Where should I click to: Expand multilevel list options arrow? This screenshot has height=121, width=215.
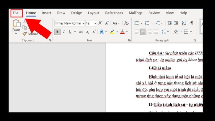(x=162, y=23)
